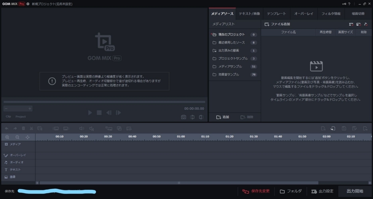Image resolution: width=373 pixels, height=199 pixels.
Task: Open the テキスト/画像 tab
Action: (249, 14)
